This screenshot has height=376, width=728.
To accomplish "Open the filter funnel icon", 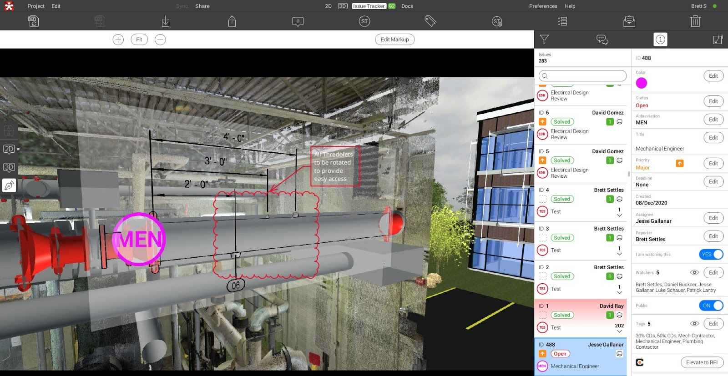I will [x=544, y=40].
